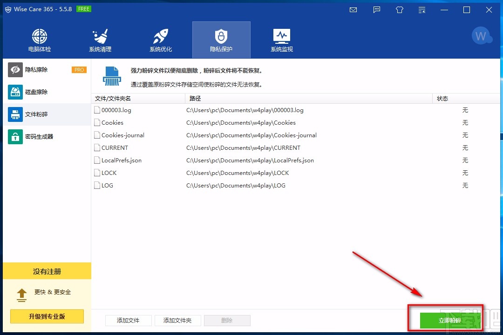Select the Cookies file row
The width and height of the screenshot is (503, 335).
pos(295,122)
